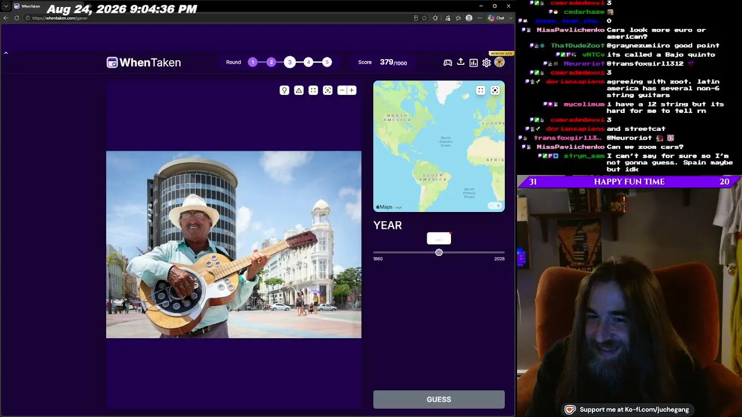Image resolution: width=742 pixels, height=417 pixels.
Task: Zoom in the map with plus button
Action: click(x=498, y=206)
